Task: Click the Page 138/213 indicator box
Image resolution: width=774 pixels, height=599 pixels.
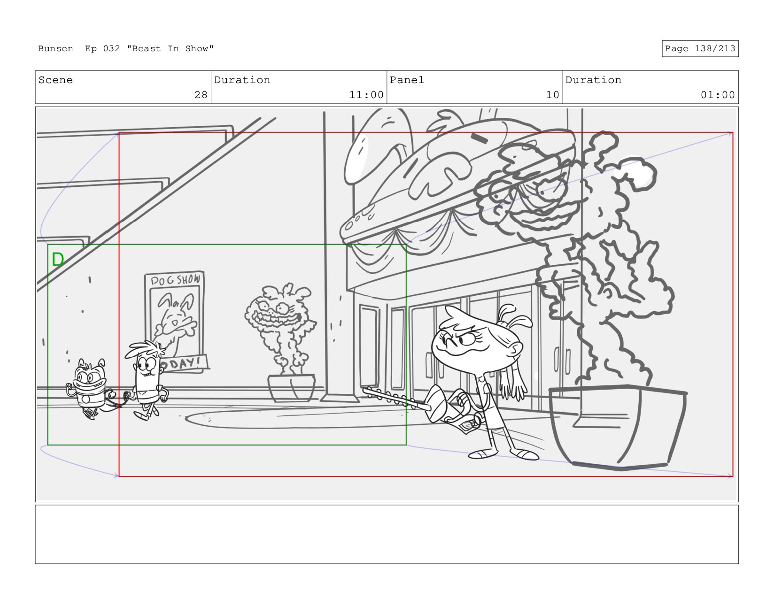Action: 700,49
